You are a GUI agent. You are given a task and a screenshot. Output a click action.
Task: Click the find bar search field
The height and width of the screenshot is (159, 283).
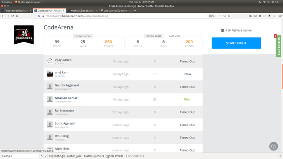tap(20, 156)
